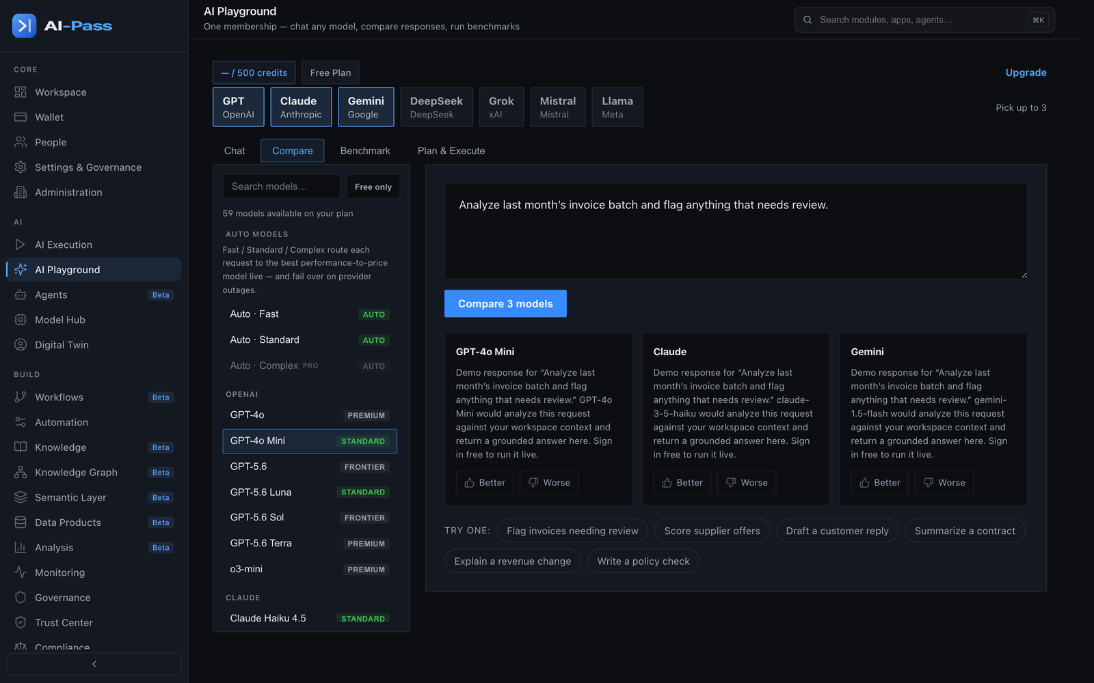The width and height of the screenshot is (1094, 683).
Task: Click the Upgrade link
Action: (x=1026, y=72)
